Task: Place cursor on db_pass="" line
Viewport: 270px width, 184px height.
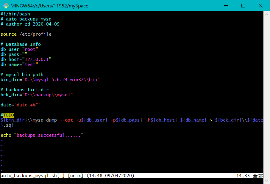Action: click(14, 54)
